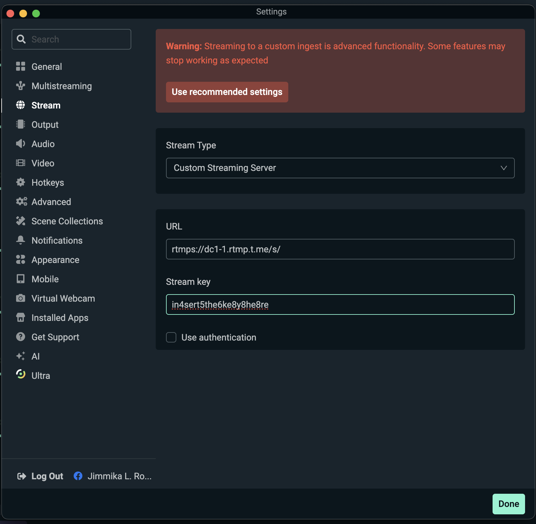This screenshot has width=536, height=524.
Task: Click the Scene Collections icon
Action: pyautogui.click(x=21, y=221)
